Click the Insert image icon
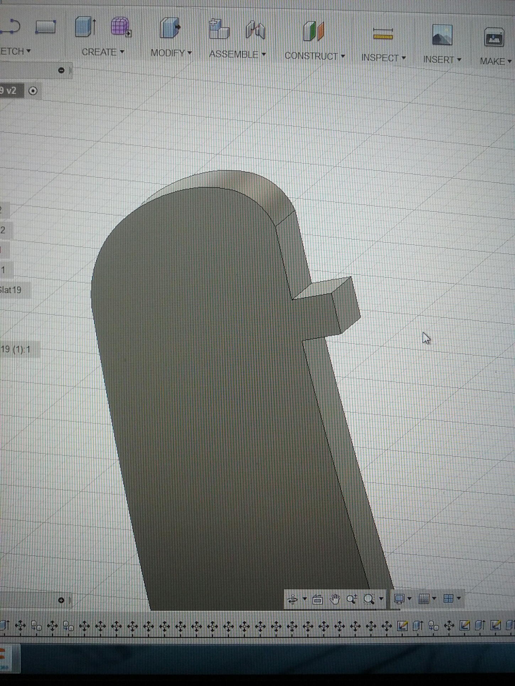Viewport: 515px width, 686px height. click(x=442, y=35)
